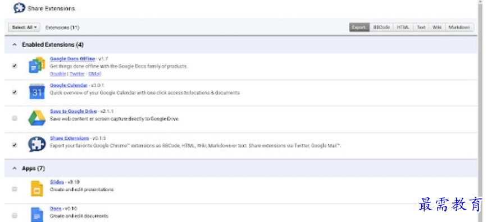Click the Google Calendar 31 icon

[37, 91]
